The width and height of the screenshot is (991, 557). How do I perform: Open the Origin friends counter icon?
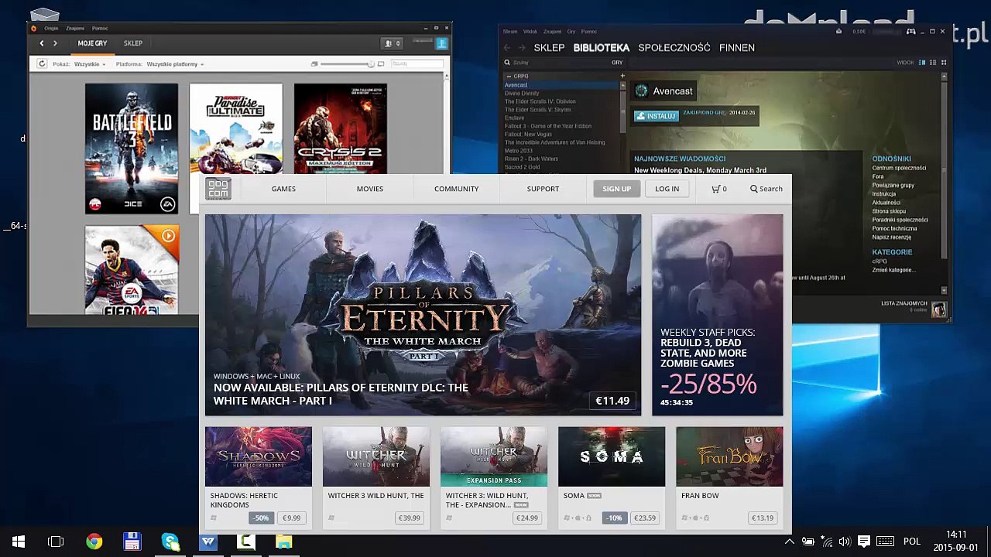[x=393, y=43]
